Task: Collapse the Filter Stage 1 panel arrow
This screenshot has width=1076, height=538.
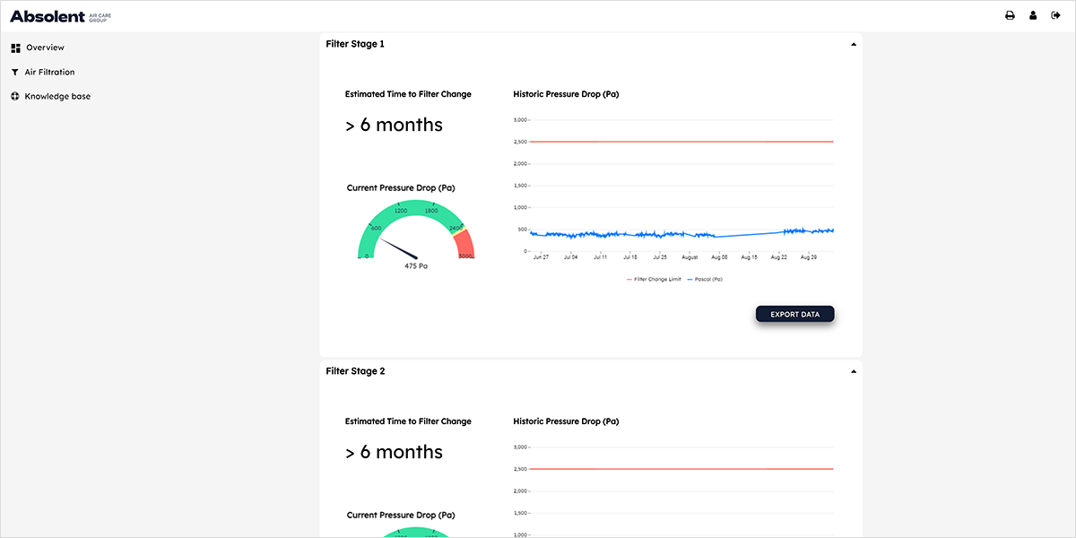Action: click(854, 44)
